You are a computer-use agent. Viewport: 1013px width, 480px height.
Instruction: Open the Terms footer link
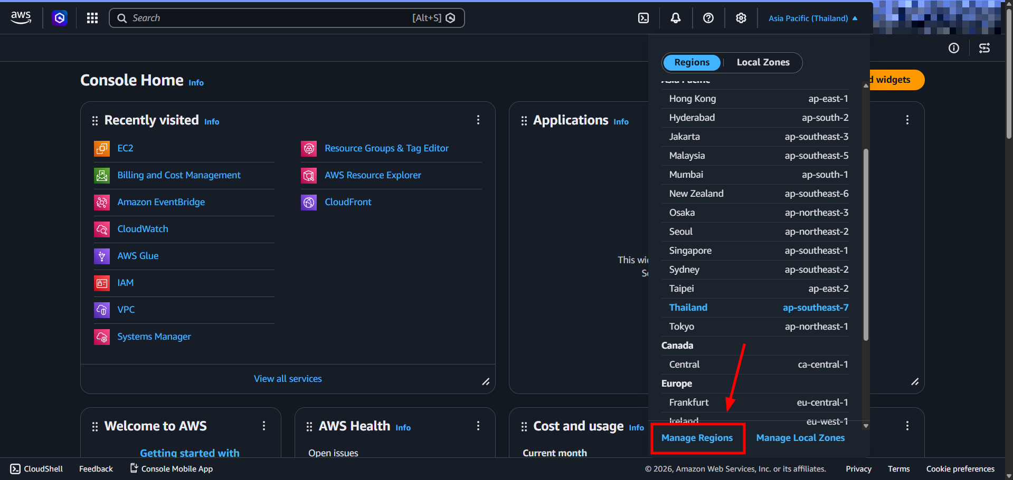click(x=898, y=469)
